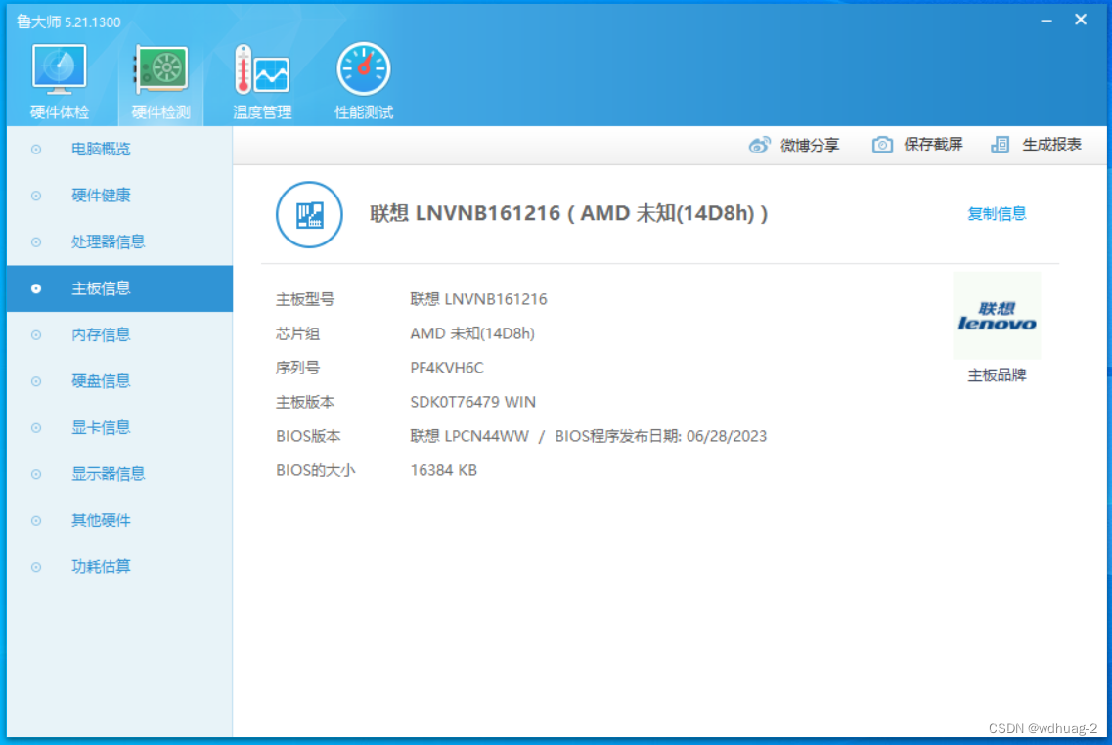This screenshot has height=745, width=1112.
Task: Click the BIOS size value 16384 KB
Action: tap(444, 470)
